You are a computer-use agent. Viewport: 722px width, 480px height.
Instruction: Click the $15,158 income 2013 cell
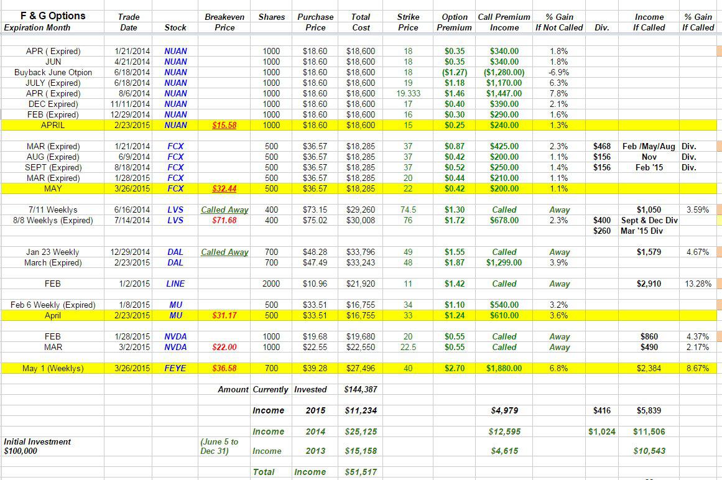tap(361, 451)
